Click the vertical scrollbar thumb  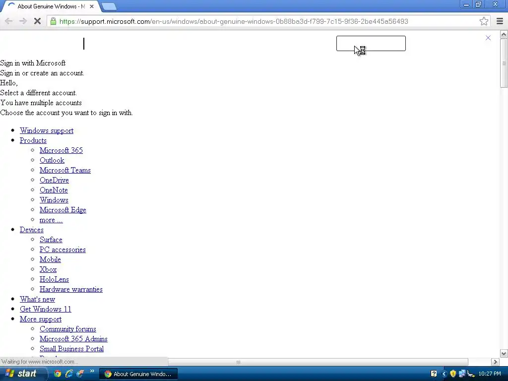[x=504, y=63]
